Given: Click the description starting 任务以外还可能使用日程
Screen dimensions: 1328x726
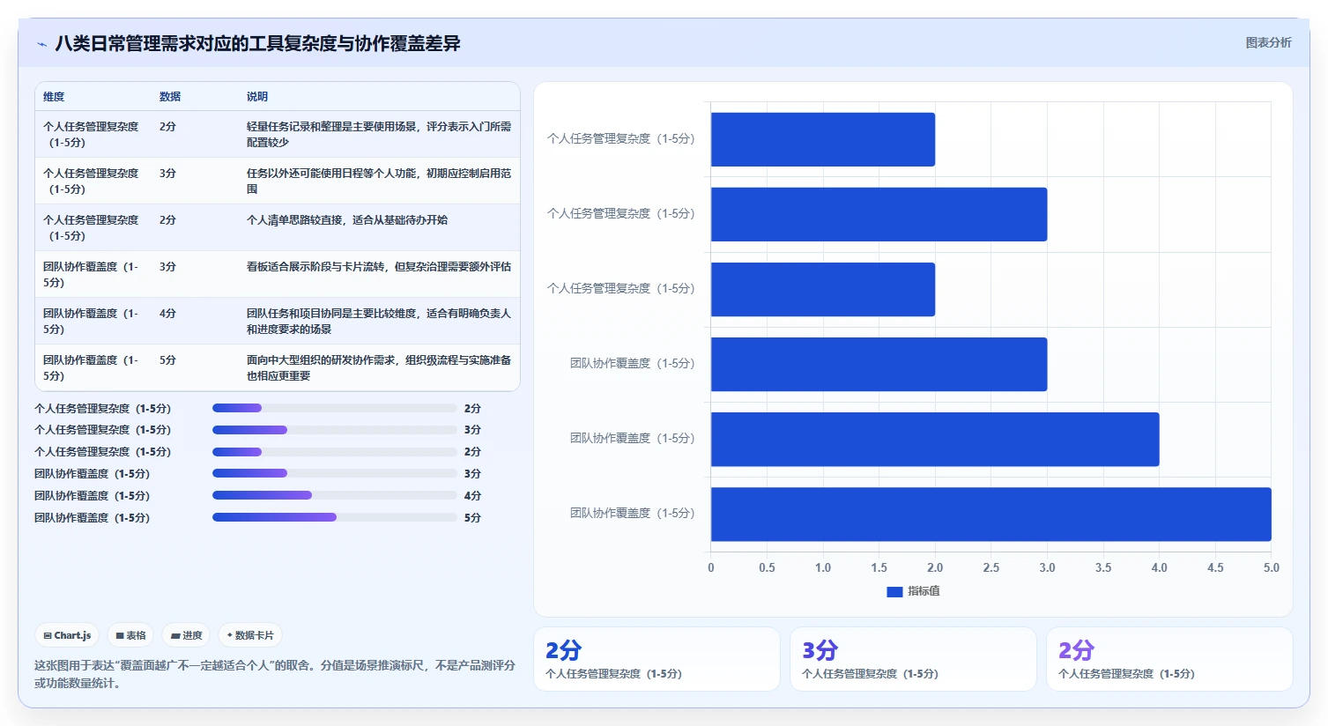Looking at the screenshot, I should (x=379, y=181).
